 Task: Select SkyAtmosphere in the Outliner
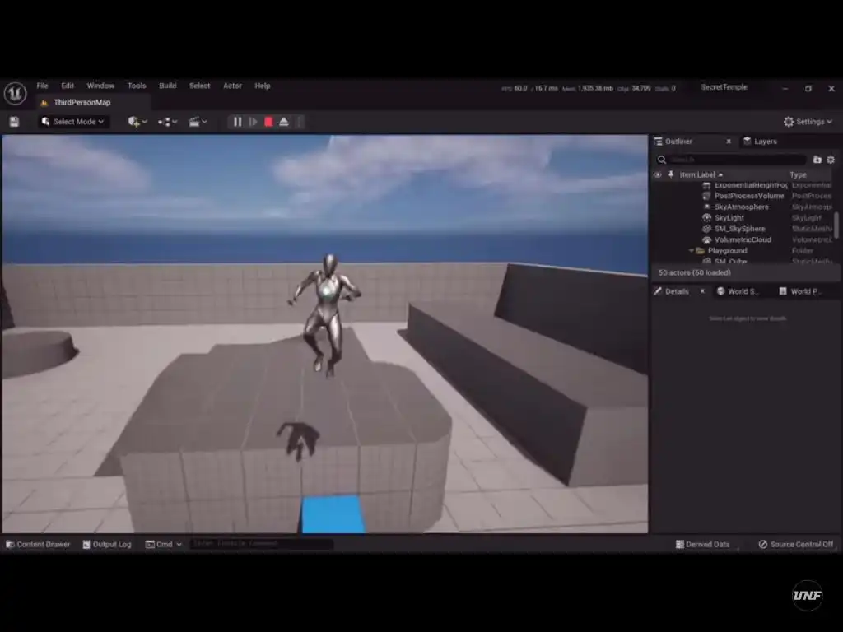coord(742,207)
